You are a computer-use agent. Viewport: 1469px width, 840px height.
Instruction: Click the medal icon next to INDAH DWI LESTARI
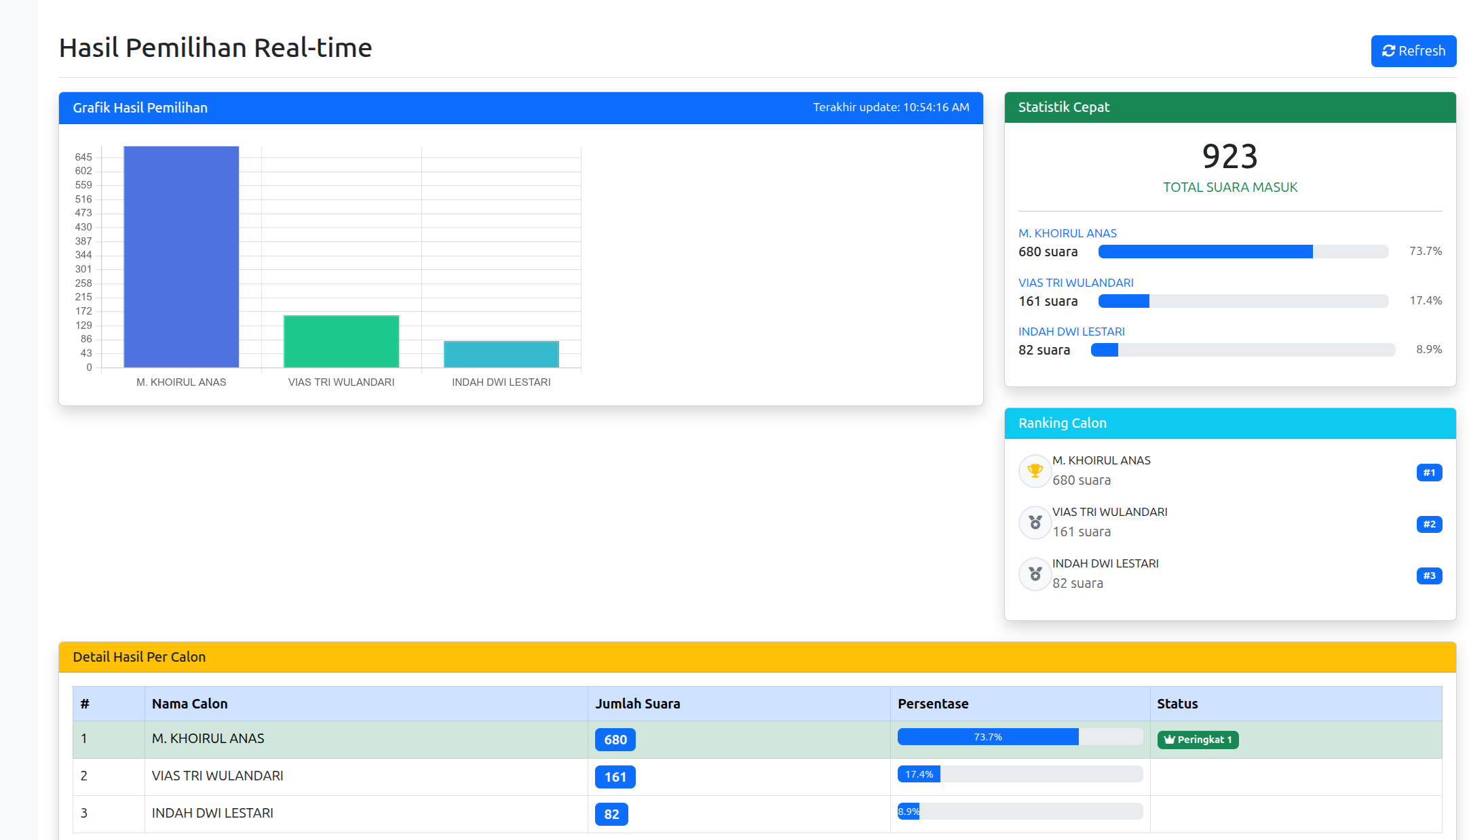click(1035, 574)
